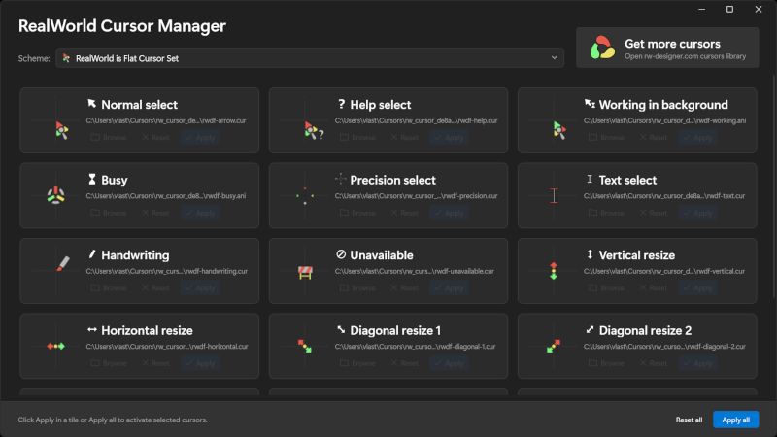Image resolution: width=777 pixels, height=437 pixels.
Task: Click the crosshair icon beside Precision select
Action: click(x=341, y=179)
